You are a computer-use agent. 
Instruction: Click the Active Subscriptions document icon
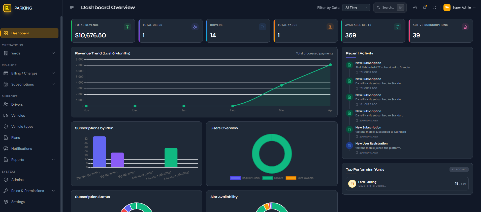465,27
